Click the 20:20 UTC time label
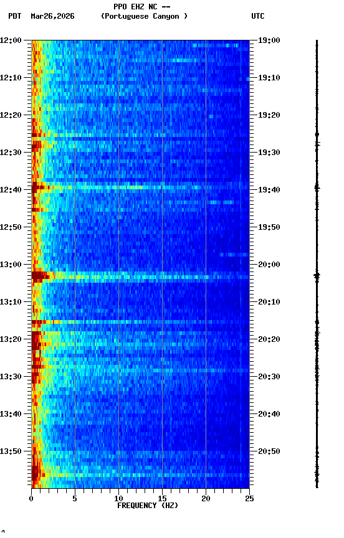Viewport: 344px width, 538px height. click(x=269, y=339)
